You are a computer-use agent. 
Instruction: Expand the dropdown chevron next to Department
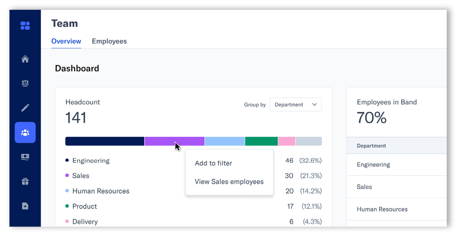(315, 104)
